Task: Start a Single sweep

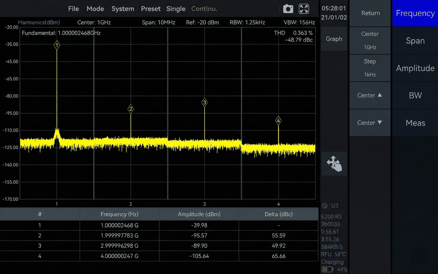Action: (176, 9)
